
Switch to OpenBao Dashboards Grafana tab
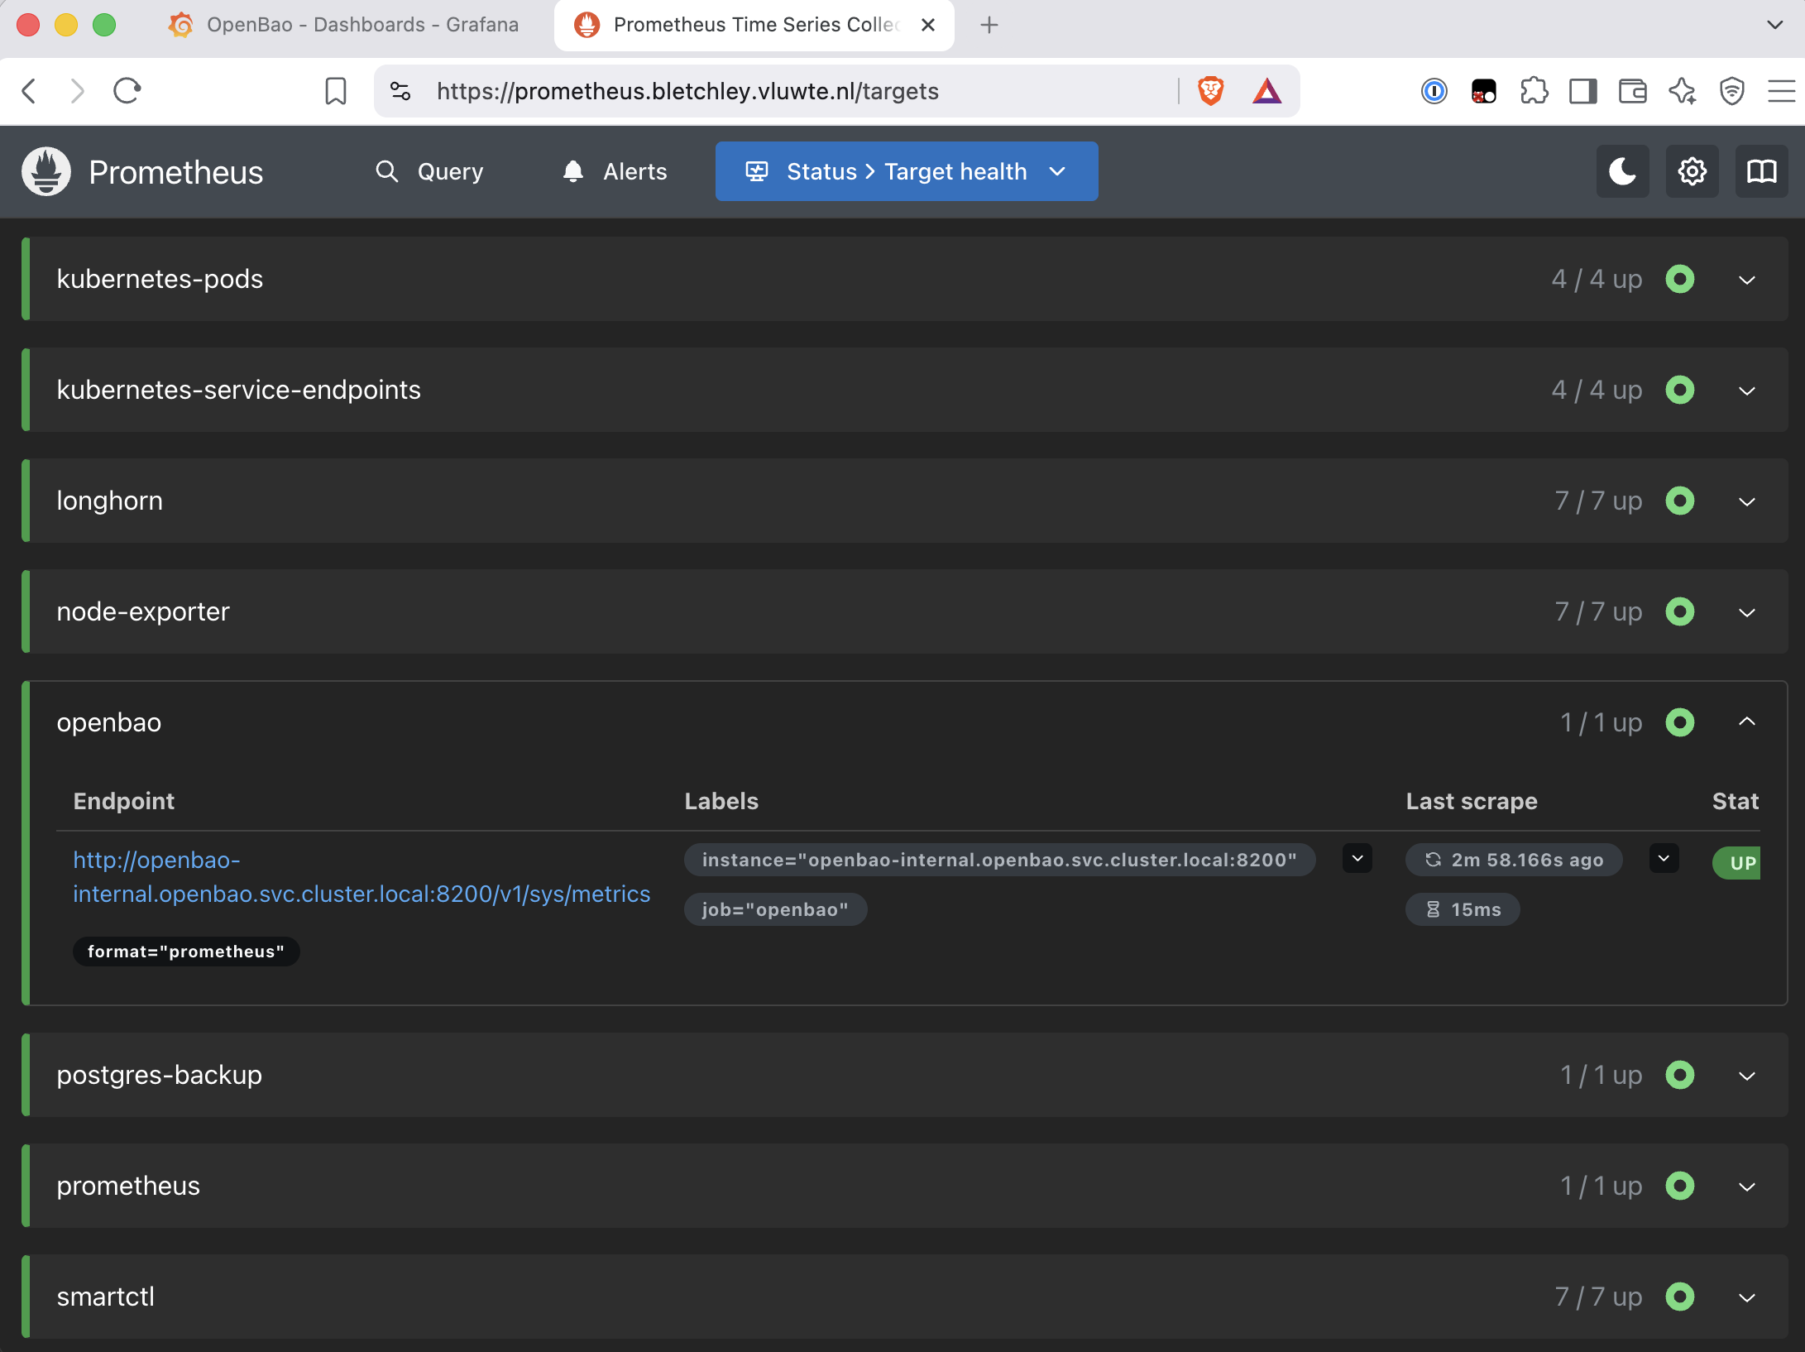[x=343, y=25]
